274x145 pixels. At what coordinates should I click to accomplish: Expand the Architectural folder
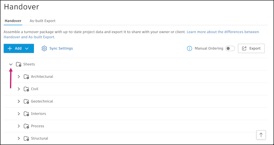tap(19, 77)
